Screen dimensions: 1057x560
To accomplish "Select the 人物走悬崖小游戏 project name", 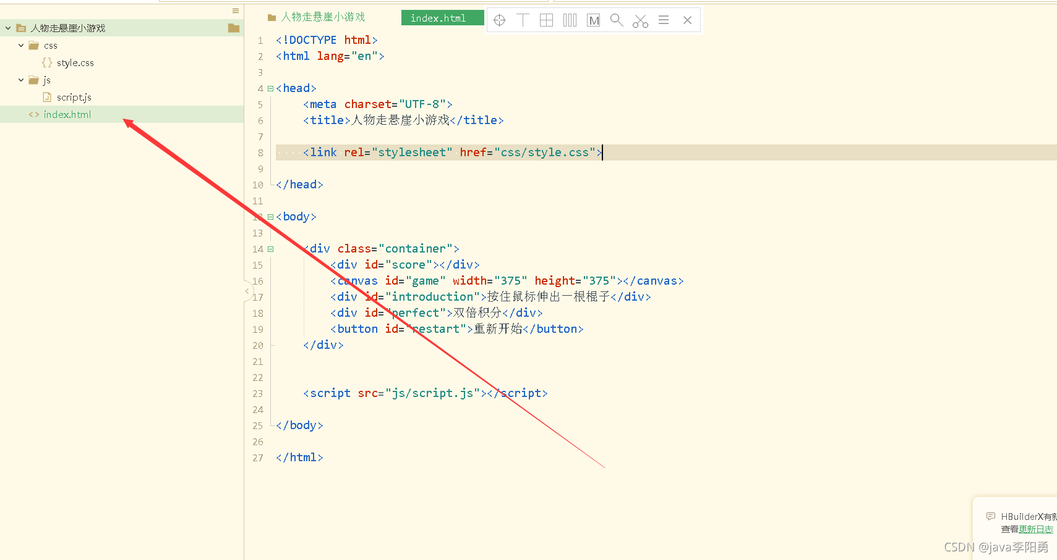I will [68, 28].
